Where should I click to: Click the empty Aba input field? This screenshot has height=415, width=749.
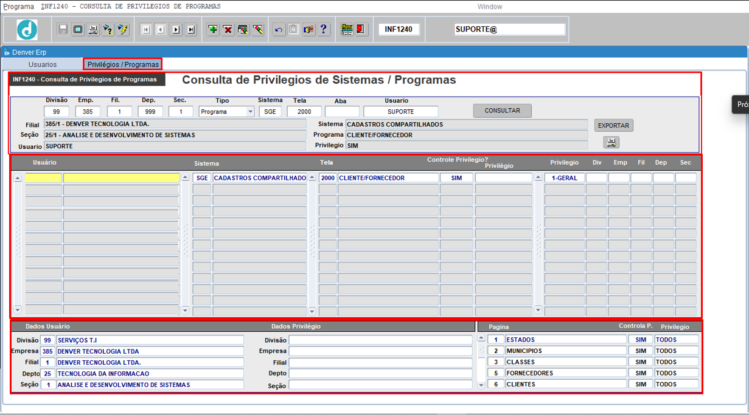(x=342, y=112)
